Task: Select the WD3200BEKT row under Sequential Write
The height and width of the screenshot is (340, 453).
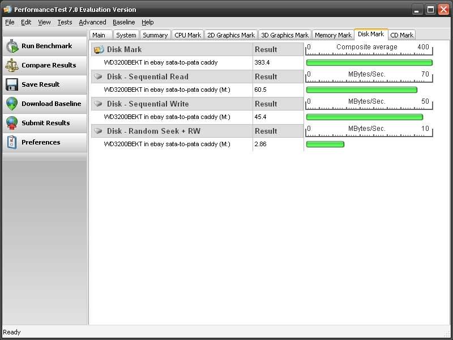Action: point(198,117)
